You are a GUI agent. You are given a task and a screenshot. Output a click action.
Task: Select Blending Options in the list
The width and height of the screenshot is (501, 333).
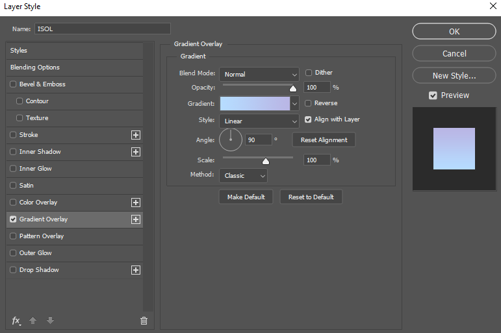(x=75, y=68)
